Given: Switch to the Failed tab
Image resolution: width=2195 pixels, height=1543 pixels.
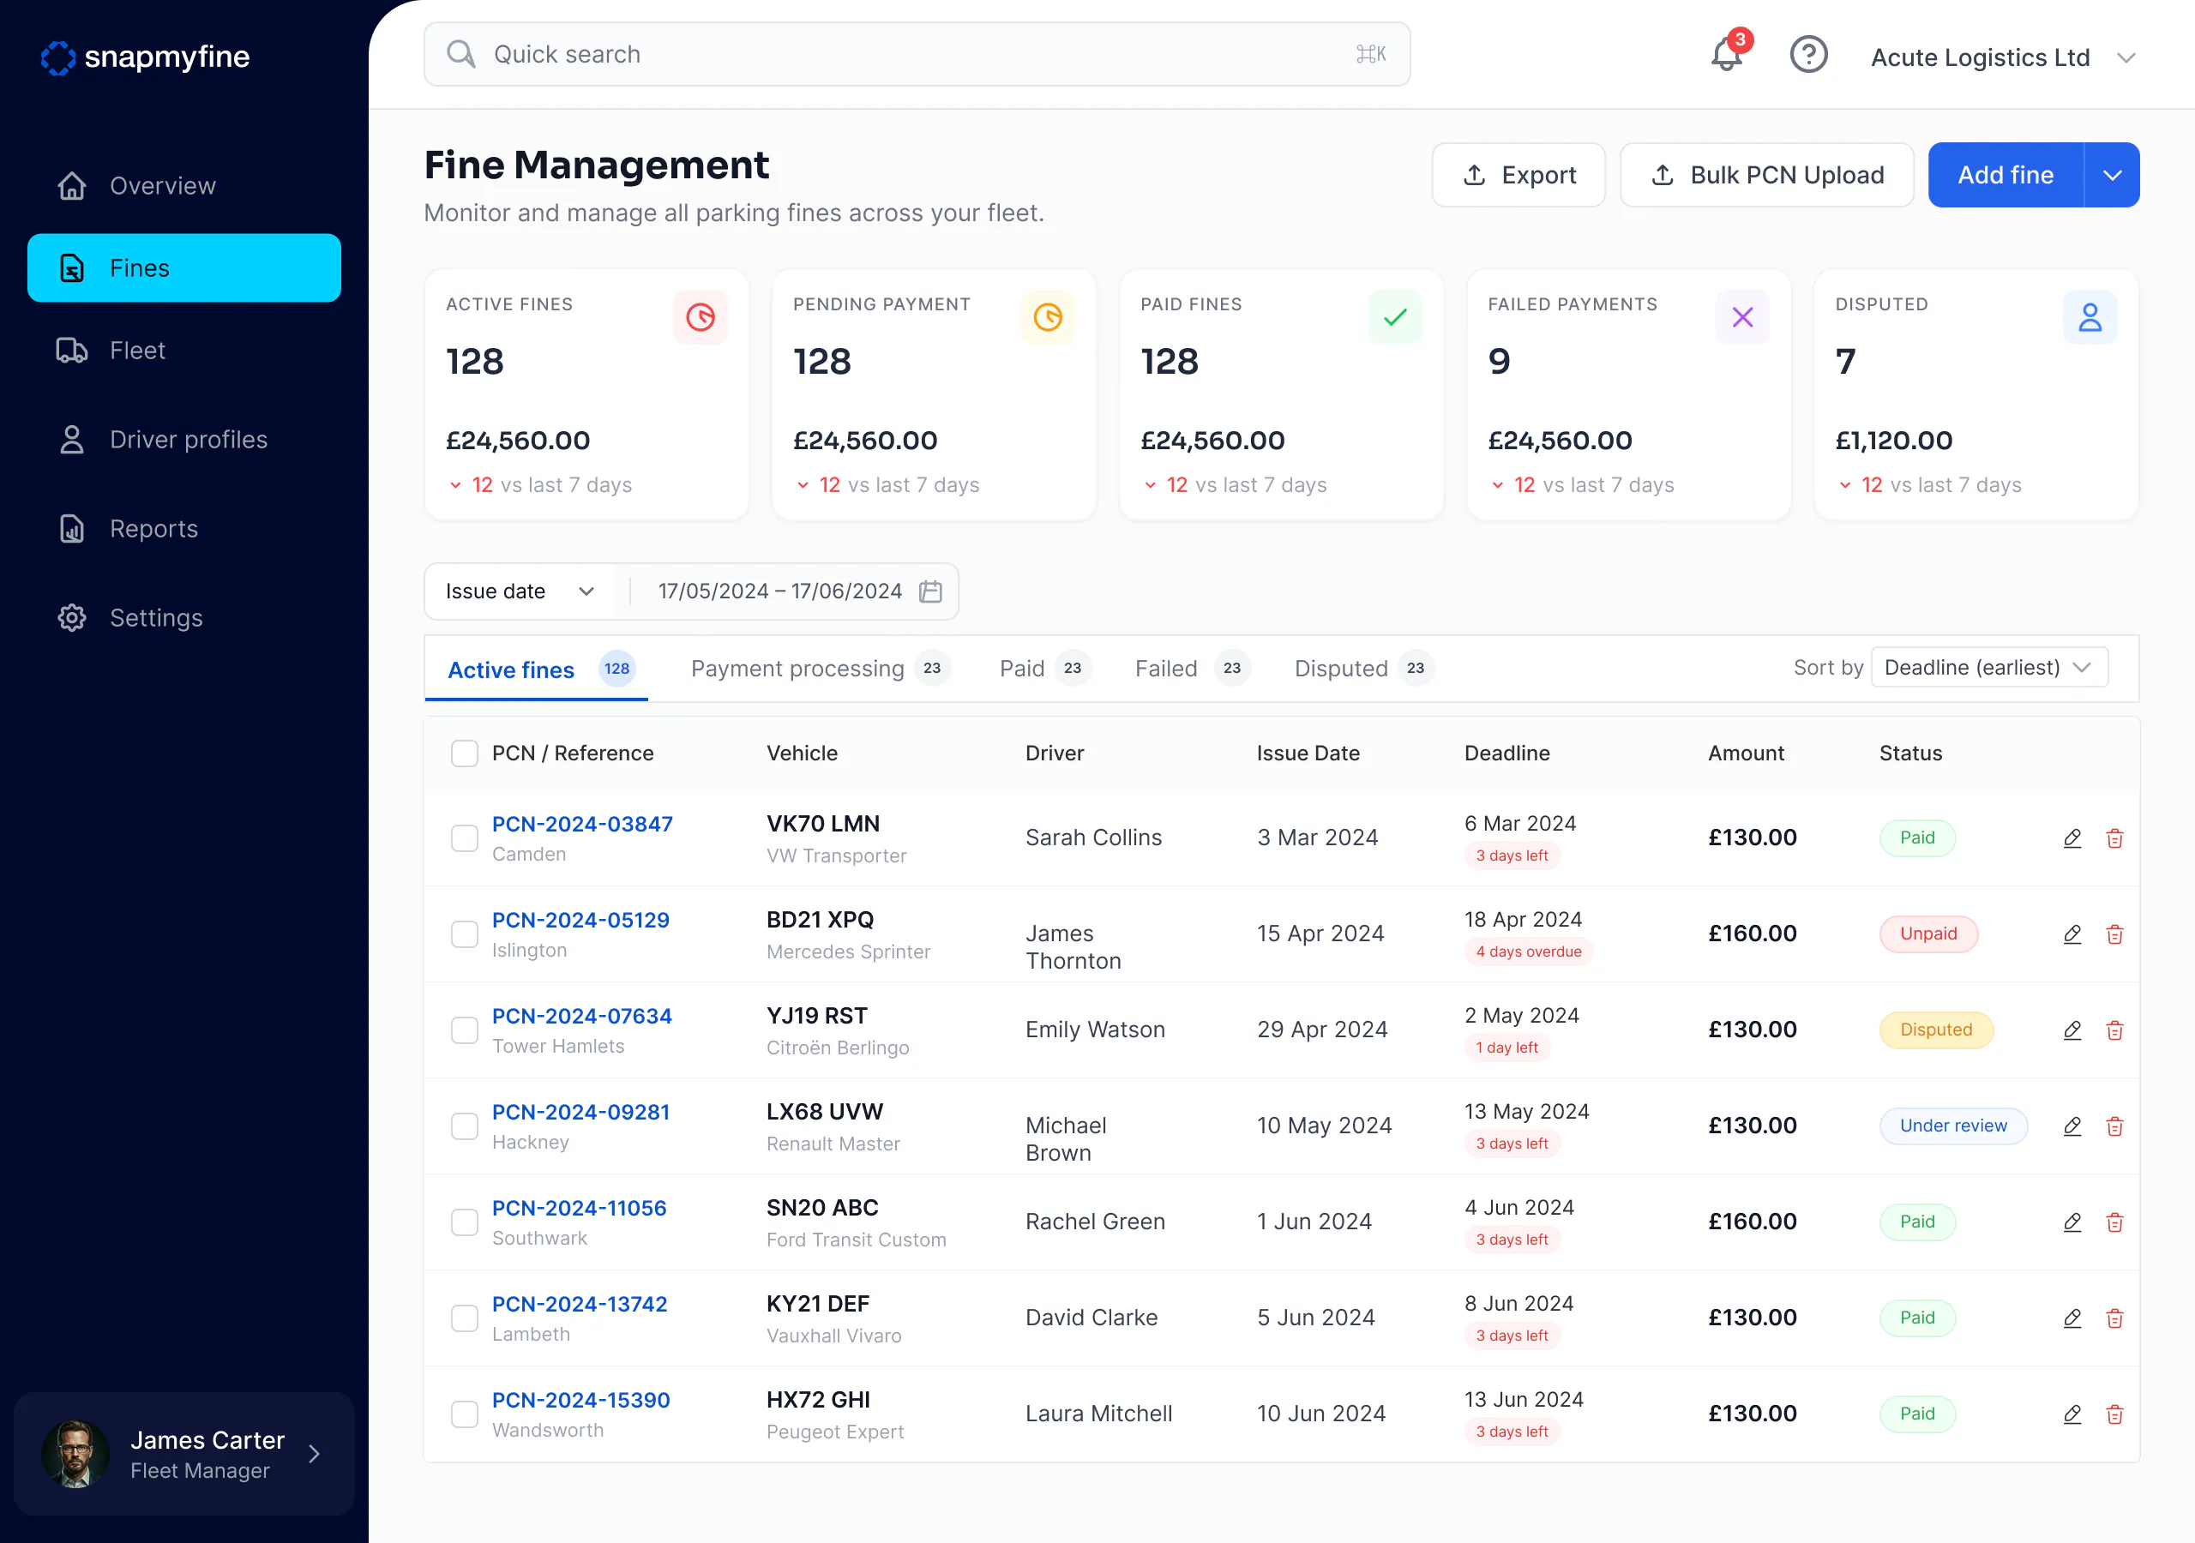Looking at the screenshot, I should (x=1192, y=669).
